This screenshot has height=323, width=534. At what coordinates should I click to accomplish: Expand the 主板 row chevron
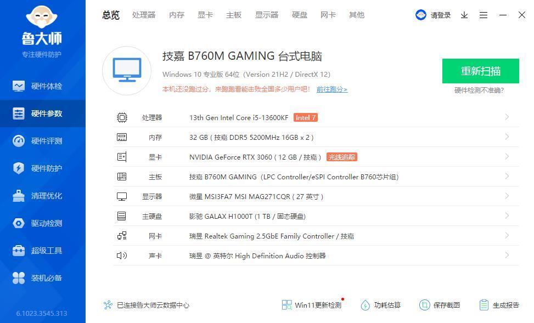pyautogui.click(x=507, y=176)
